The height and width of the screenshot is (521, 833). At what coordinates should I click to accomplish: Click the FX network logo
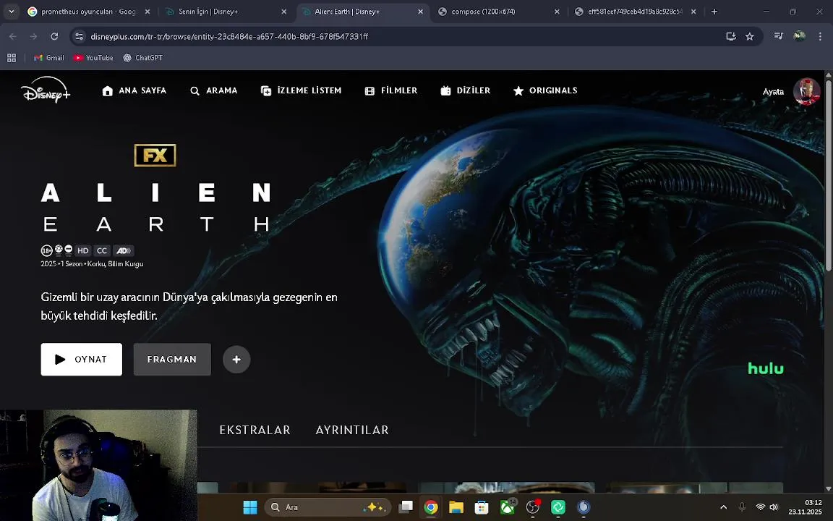[155, 156]
